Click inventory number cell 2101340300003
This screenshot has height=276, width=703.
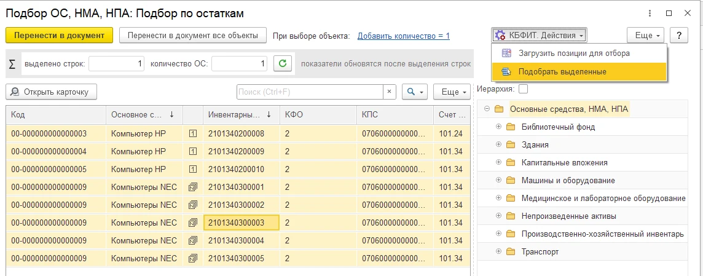[242, 223]
